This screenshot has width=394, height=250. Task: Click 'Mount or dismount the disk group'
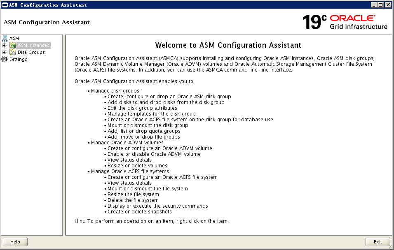(148, 125)
